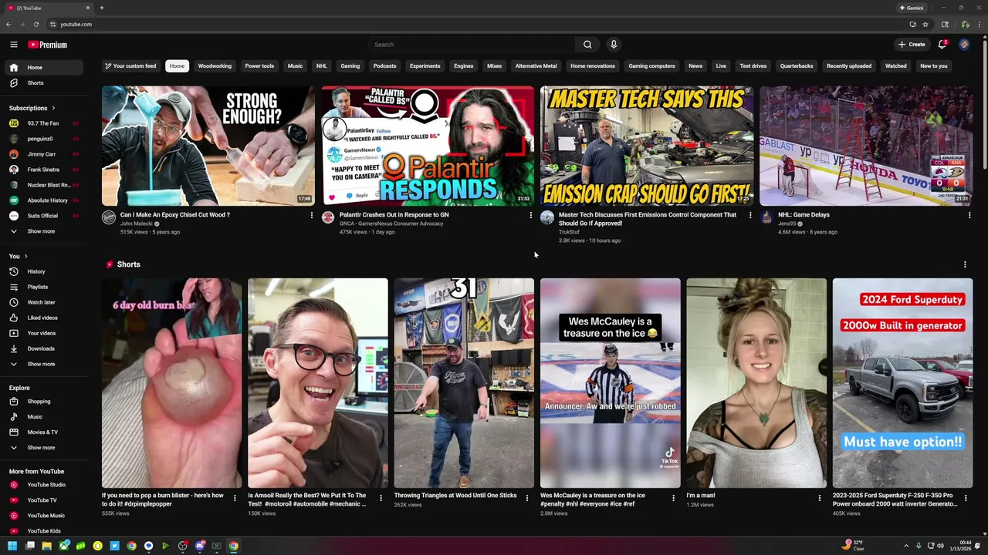The image size is (988, 555).
Task: Open options for Wes McCauley short
Action: 673,498
